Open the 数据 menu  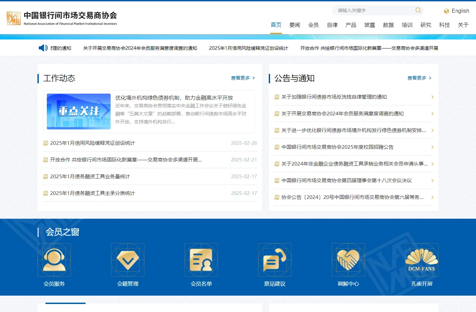388,25
